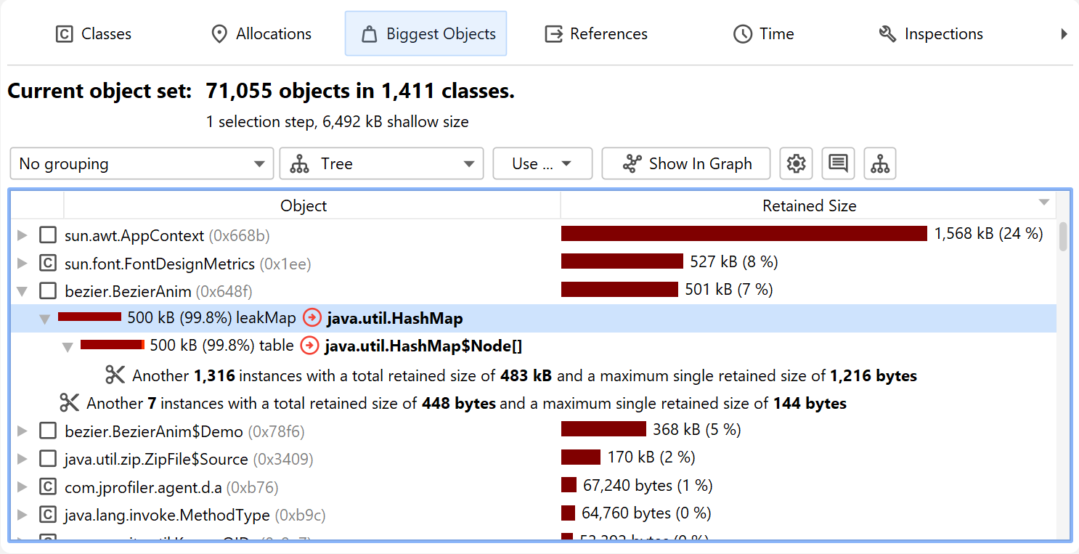
Task: Open the Tree view mode dropdown
Action: click(x=381, y=164)
